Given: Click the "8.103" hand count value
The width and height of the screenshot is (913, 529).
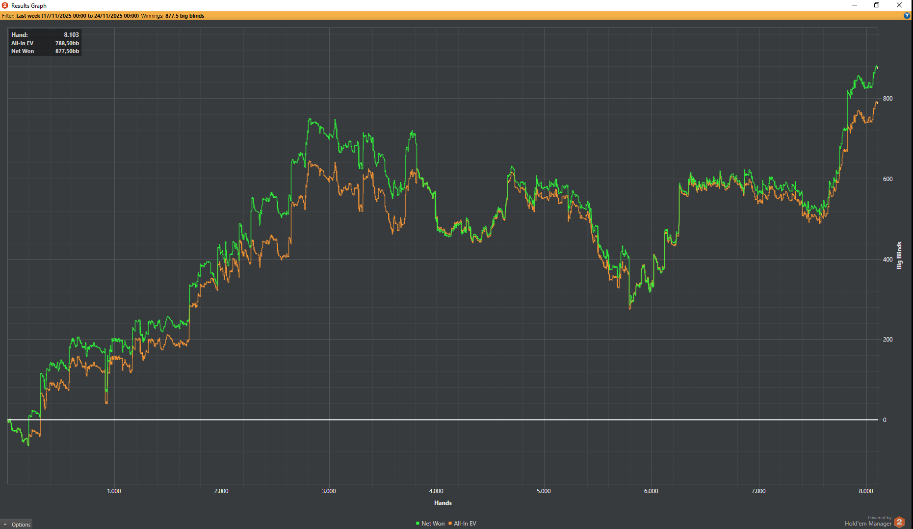Looking at the screenshot, I should 71,35.
